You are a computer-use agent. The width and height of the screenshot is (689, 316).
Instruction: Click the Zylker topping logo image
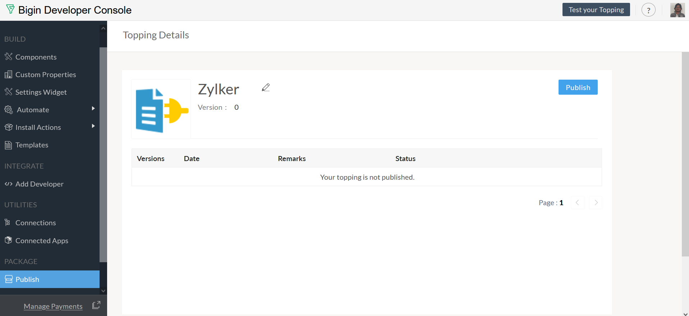tap(161, 109)
